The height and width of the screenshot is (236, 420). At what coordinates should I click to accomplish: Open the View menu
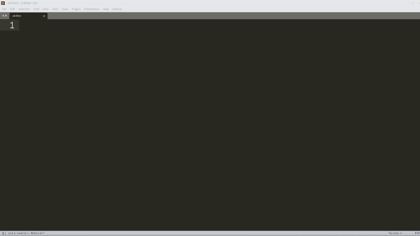pyautogui.click(x=45, y=9)
